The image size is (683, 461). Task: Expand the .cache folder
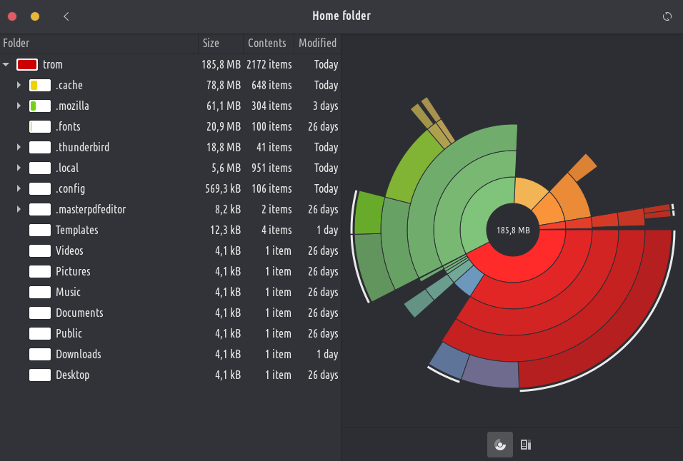(19, 86)
